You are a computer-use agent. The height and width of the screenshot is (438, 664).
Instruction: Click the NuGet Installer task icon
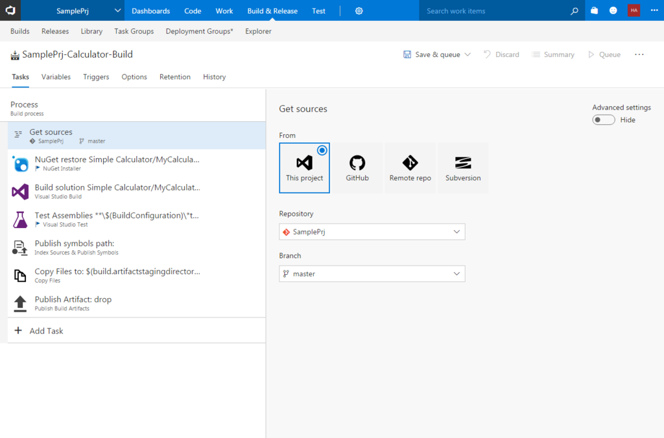(x=20, y=163)
